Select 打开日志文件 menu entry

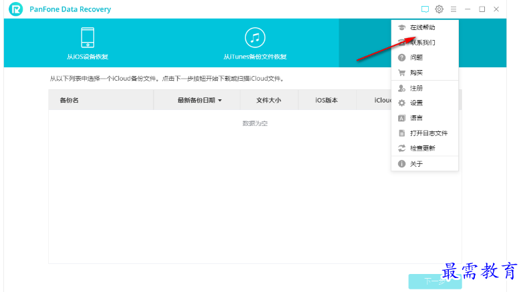click(x=425, y=133)
